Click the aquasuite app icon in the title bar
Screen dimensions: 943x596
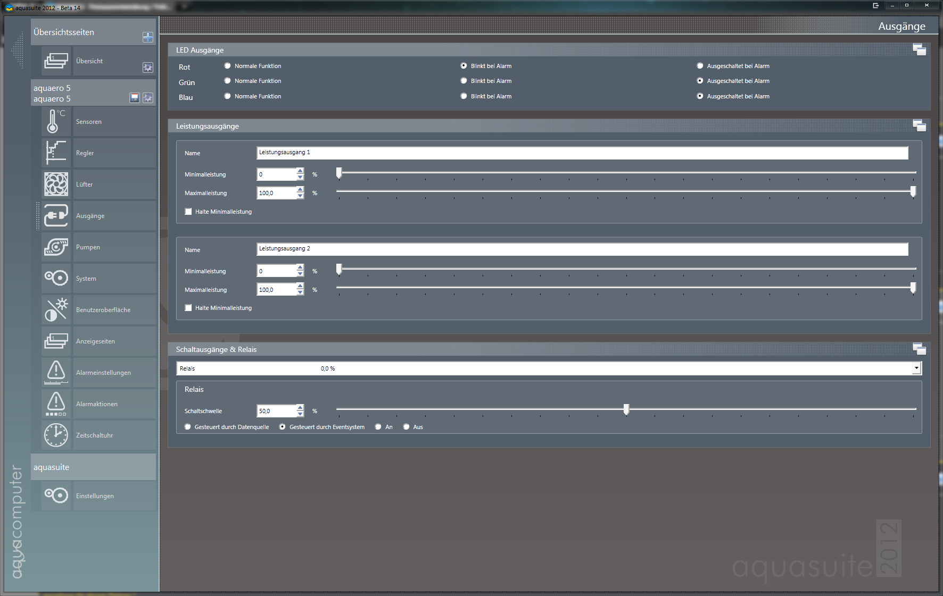point(9,7)
